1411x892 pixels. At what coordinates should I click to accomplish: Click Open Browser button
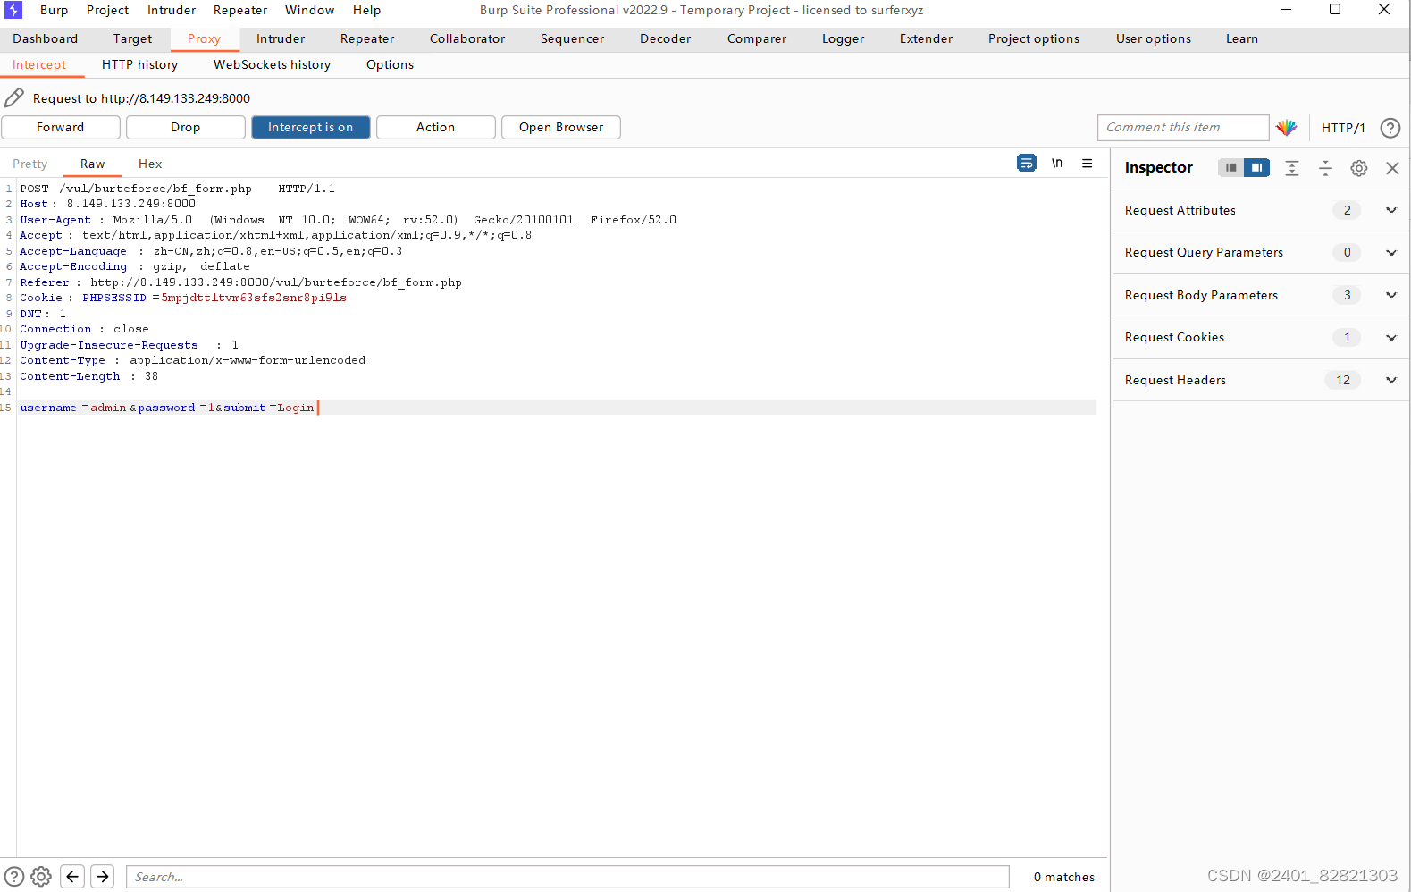click(x=561, y=127)
